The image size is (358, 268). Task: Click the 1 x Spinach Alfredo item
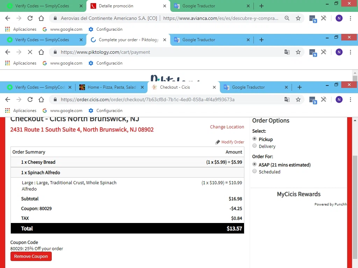pyautogui.click(x=41, y=172)
